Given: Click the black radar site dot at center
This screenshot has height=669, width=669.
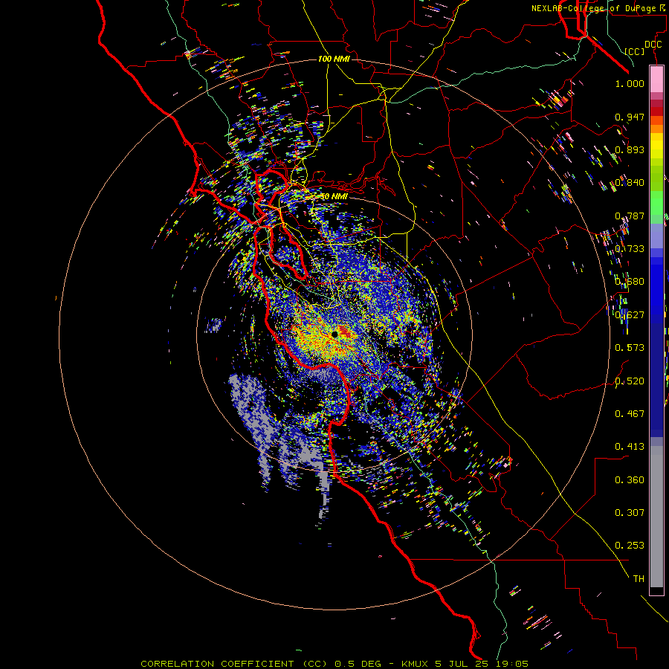Looking at the screenshot, I should click(334, 334).
